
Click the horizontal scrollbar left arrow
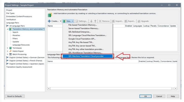pos(49,88)
